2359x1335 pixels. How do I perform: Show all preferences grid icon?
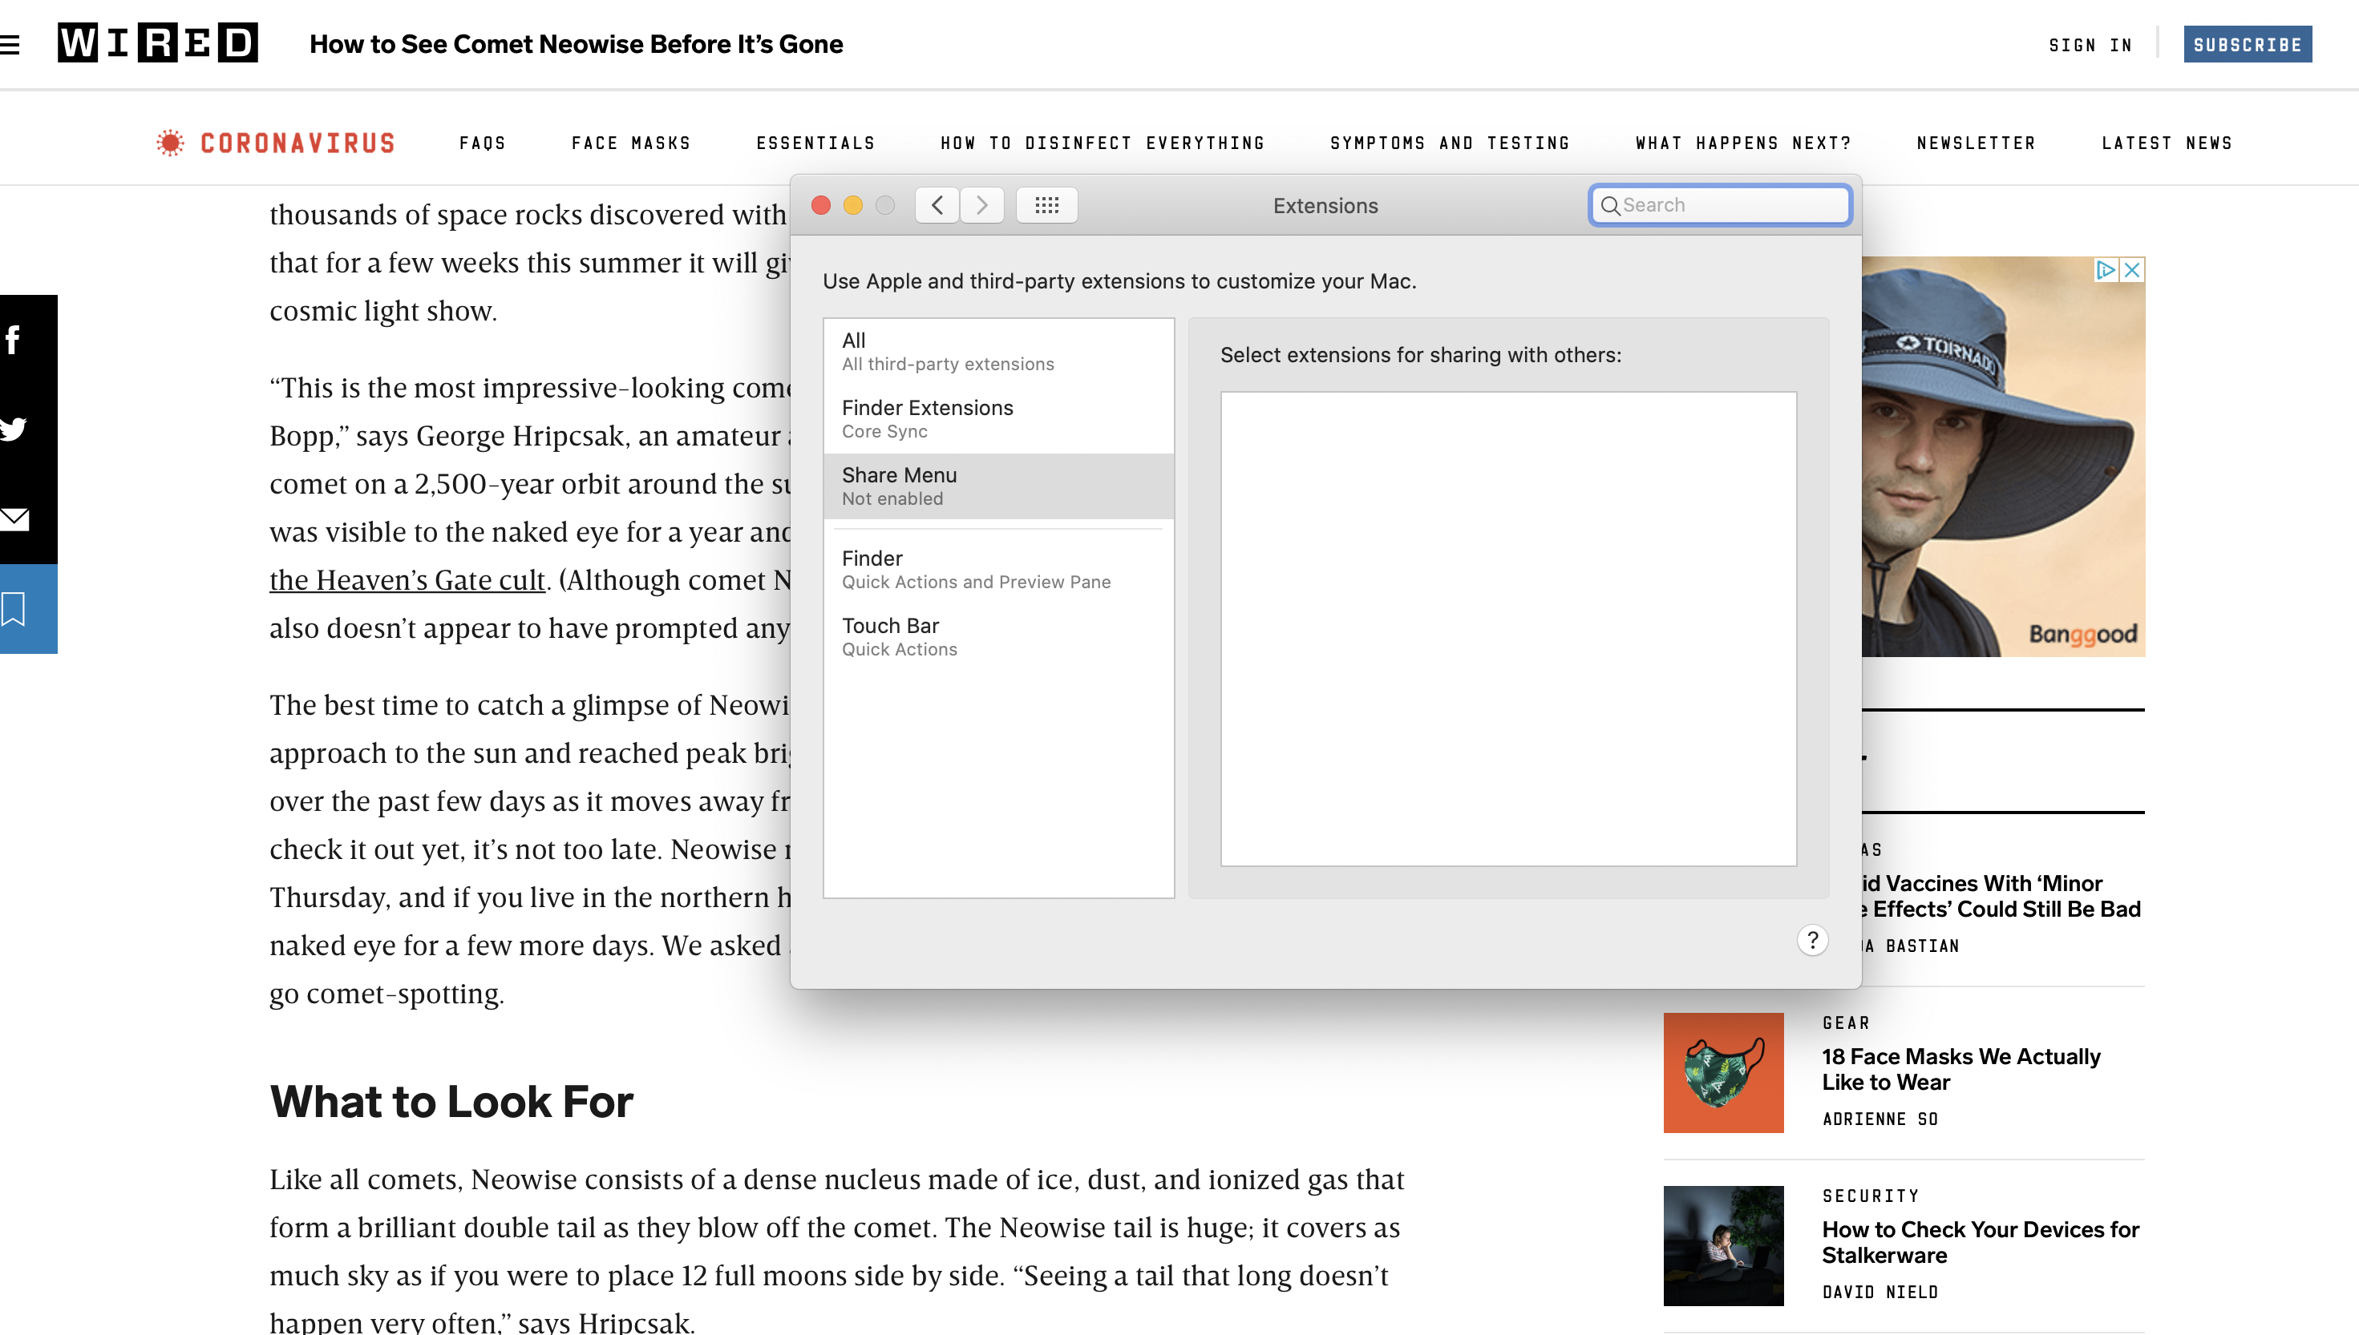click(x=1046, y=205)
